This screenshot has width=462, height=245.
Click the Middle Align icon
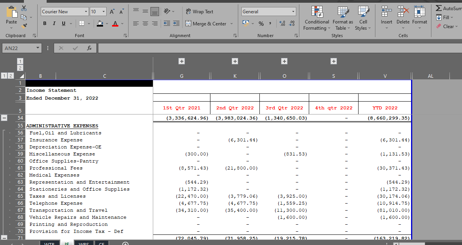point(145,11)
